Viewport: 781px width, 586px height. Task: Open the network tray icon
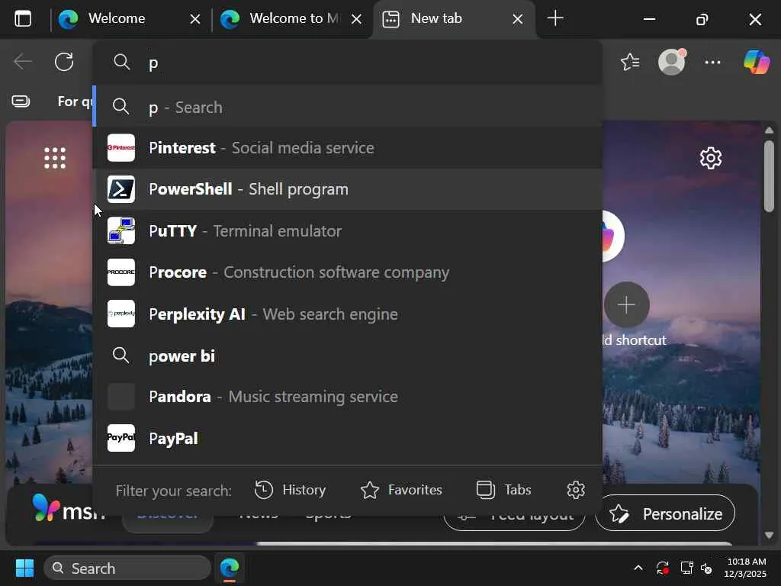tap(687, 568)
